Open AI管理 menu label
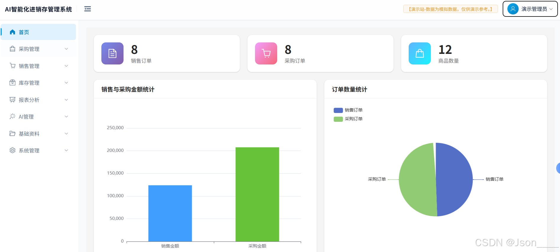Image resolution: width=560 pixels, height=252 pixels. pyautogui.click(x=26, y=117)
